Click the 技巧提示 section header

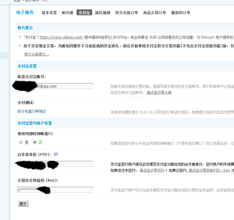coord(25,28)
